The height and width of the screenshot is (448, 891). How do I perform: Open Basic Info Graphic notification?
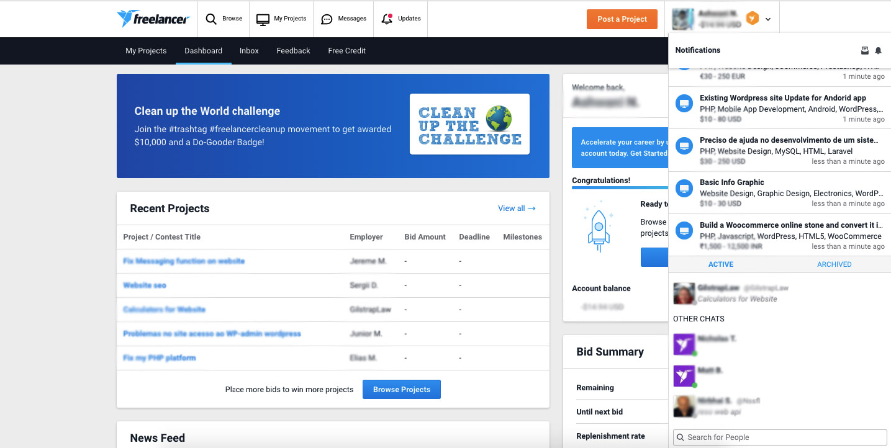point(780,192)
